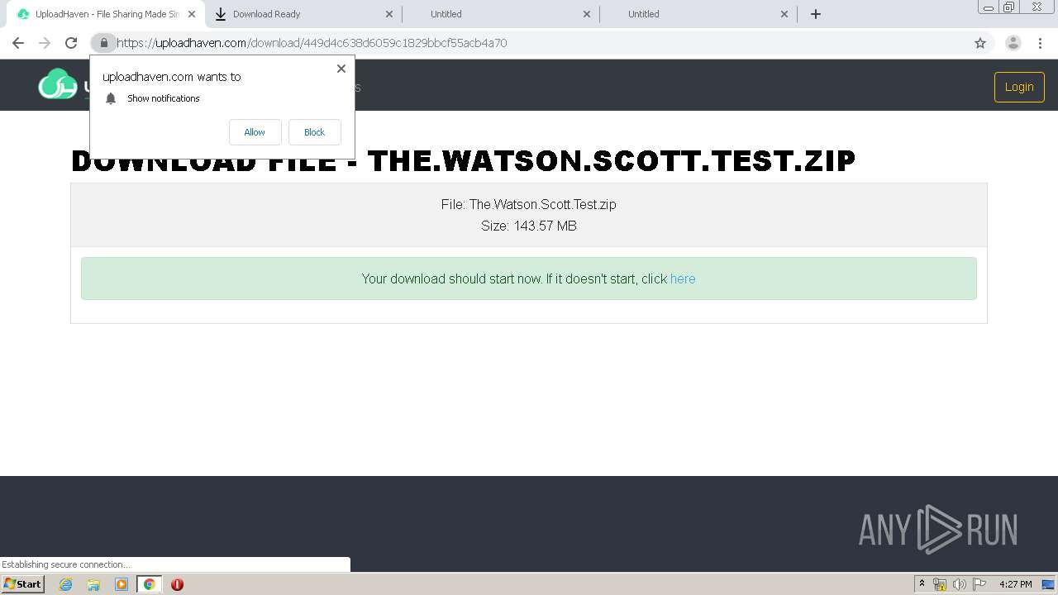Screen dimensions: 1058x595
Task: Click the red Opera taskbar icon
Action: (177, 584)
